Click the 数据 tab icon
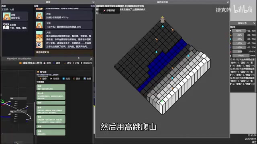 (x=85, y=78)
